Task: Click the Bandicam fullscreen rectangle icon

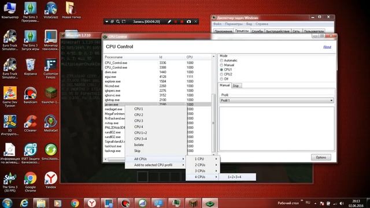Action: point(124,21)
